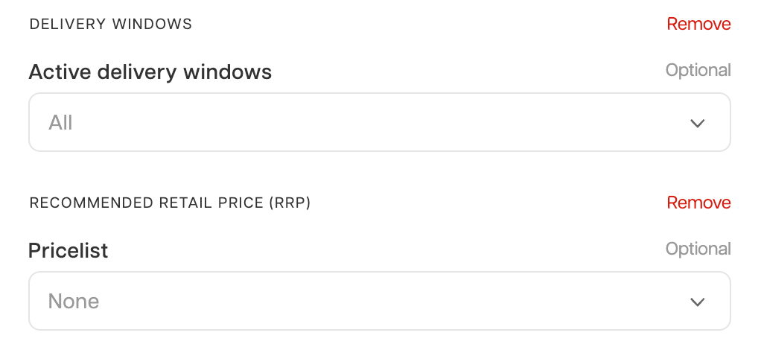Remove the Delivery Windows section

click(x=698, y=24)
